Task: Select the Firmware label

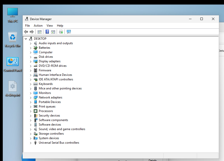Action: click(45, 70)
